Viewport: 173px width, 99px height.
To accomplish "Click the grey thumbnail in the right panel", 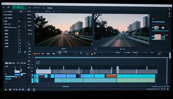I will (x=156, y=28).
